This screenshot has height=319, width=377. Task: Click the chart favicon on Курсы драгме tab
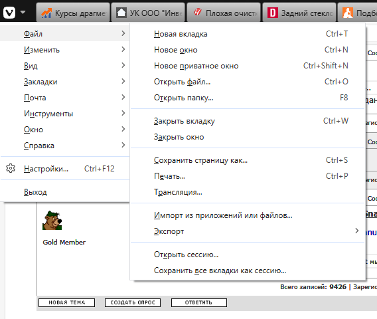[46, 13]
